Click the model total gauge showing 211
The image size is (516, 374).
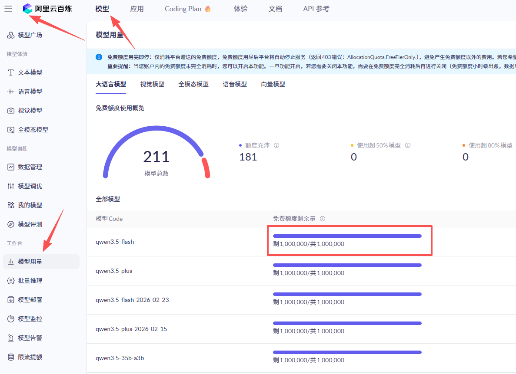coord(156,152)
